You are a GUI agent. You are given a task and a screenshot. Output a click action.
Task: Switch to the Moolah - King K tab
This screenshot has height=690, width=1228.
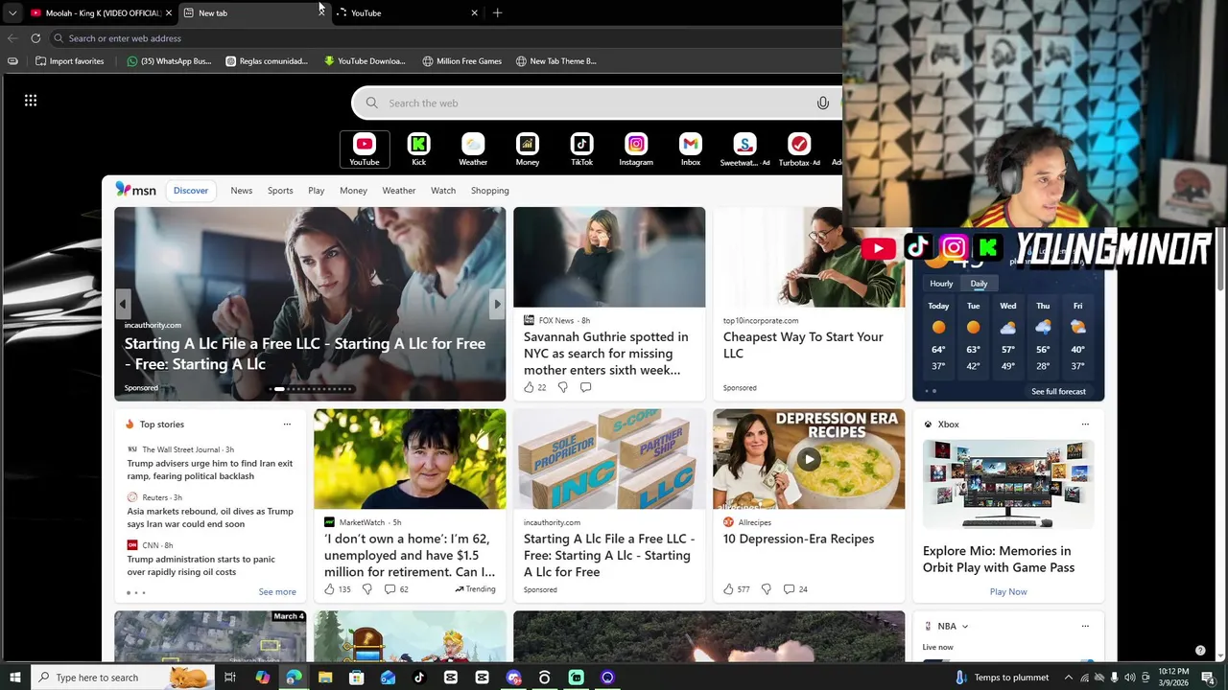101,12
